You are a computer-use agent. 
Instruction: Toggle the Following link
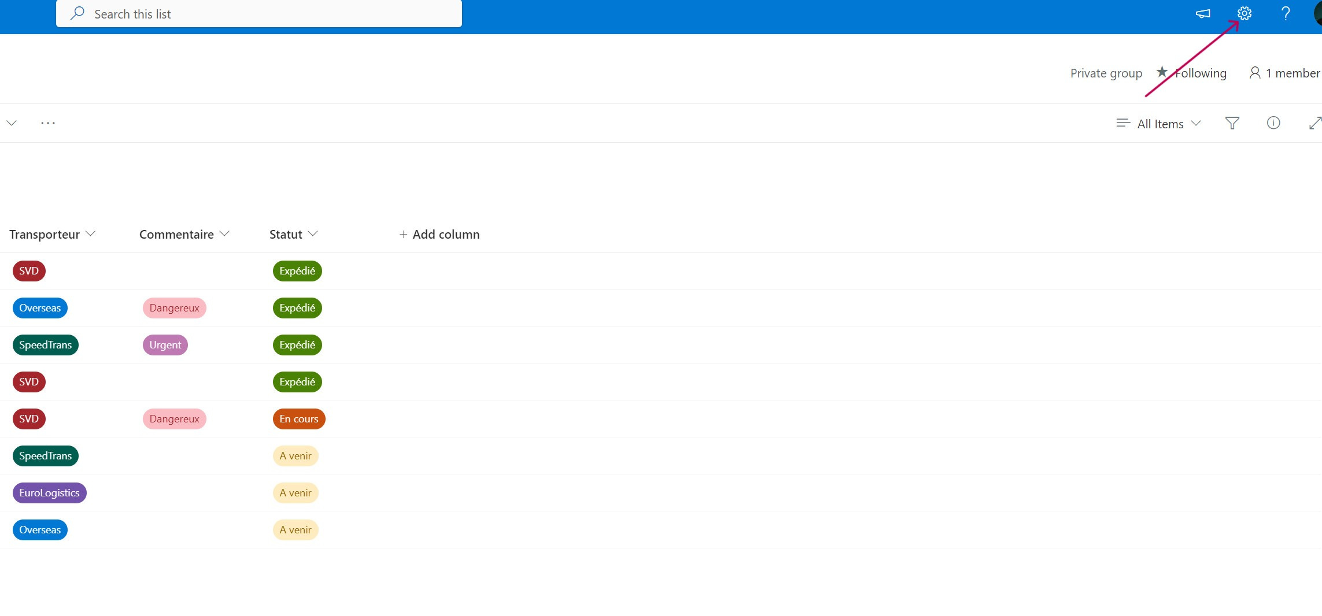(x=1201, y=73)
